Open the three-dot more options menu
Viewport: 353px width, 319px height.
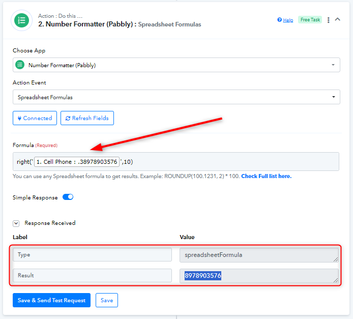tap(329, 20)
